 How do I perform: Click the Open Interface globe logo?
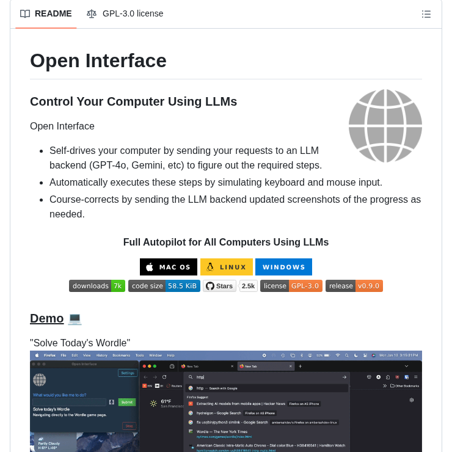point(385,126)
